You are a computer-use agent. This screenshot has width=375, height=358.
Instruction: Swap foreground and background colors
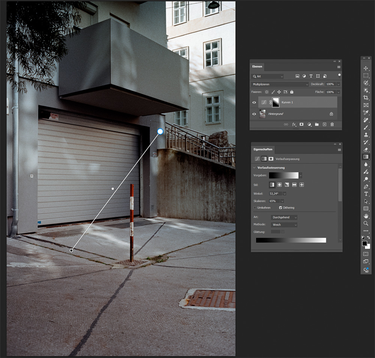click(x=369, y=237)
